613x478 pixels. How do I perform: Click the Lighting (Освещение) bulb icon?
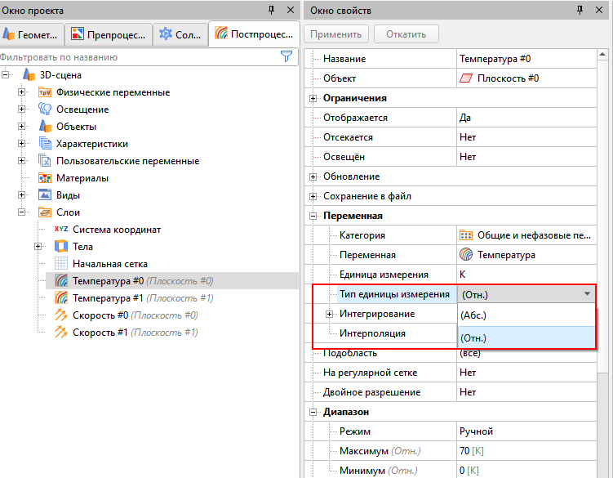(x=46, y=109)
